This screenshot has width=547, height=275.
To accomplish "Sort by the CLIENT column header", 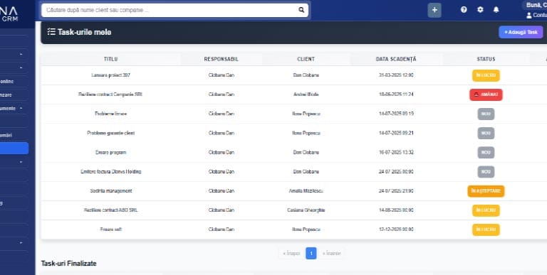I will tap(306, 59).
